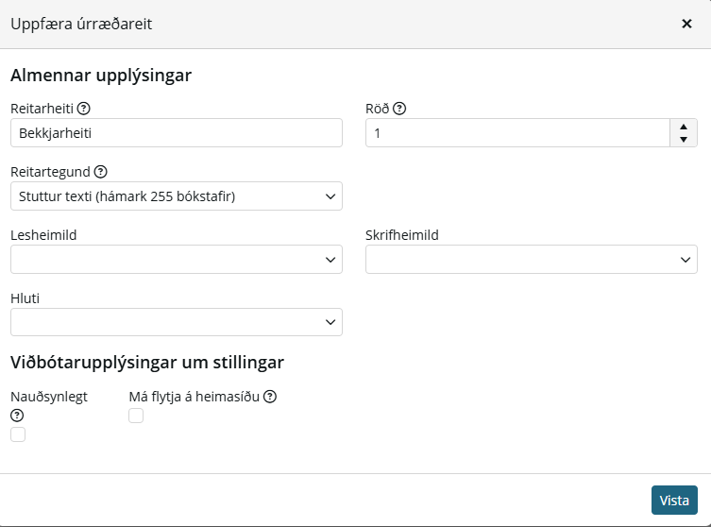Show help icon under Nauðsynlegt label

click(x=17, y=415)
